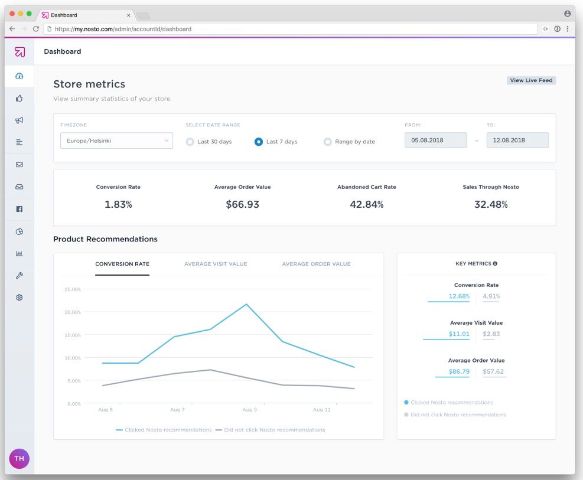Click the envelope email icon in sidebar
Screen dimensions: 583x480
(19, 165)
